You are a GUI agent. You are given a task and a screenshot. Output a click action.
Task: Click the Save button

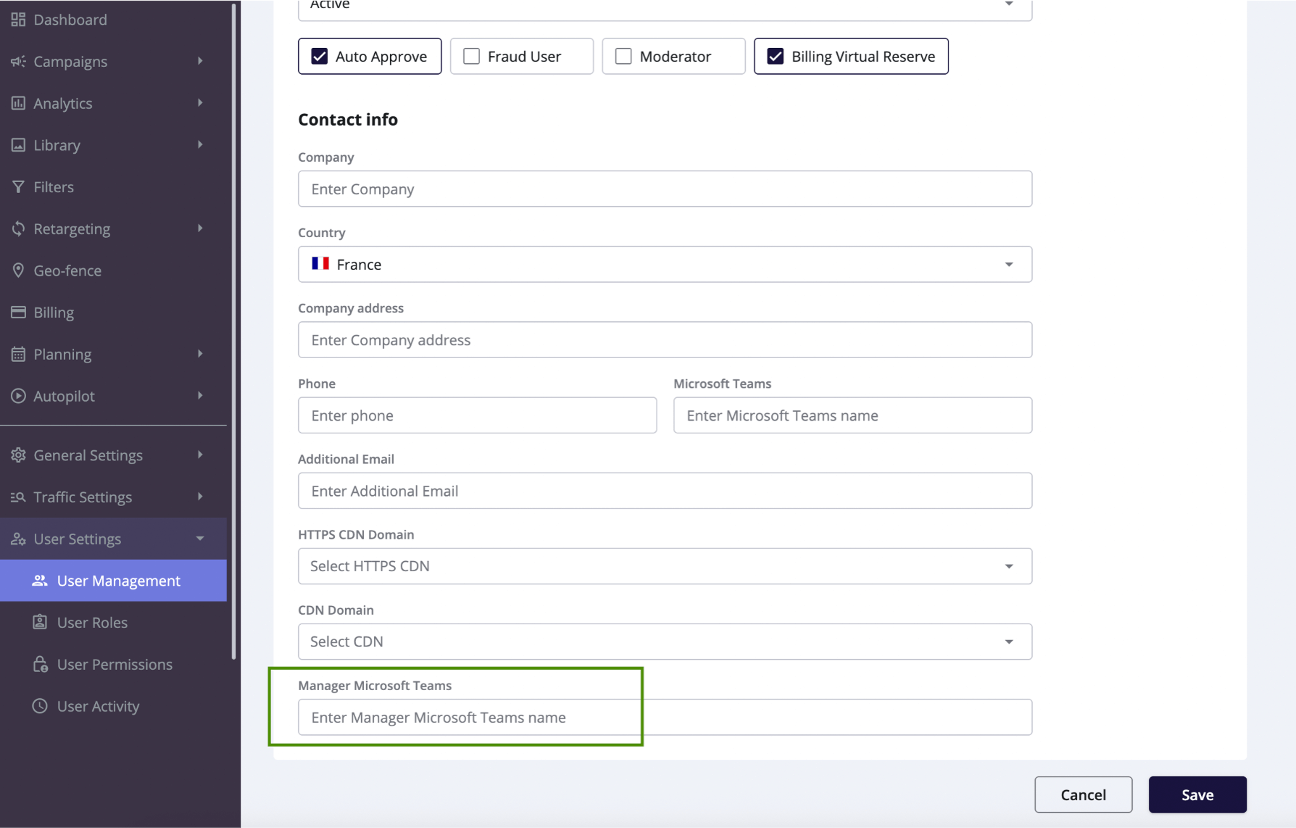pyautogui.click(x=1197, y=794)
